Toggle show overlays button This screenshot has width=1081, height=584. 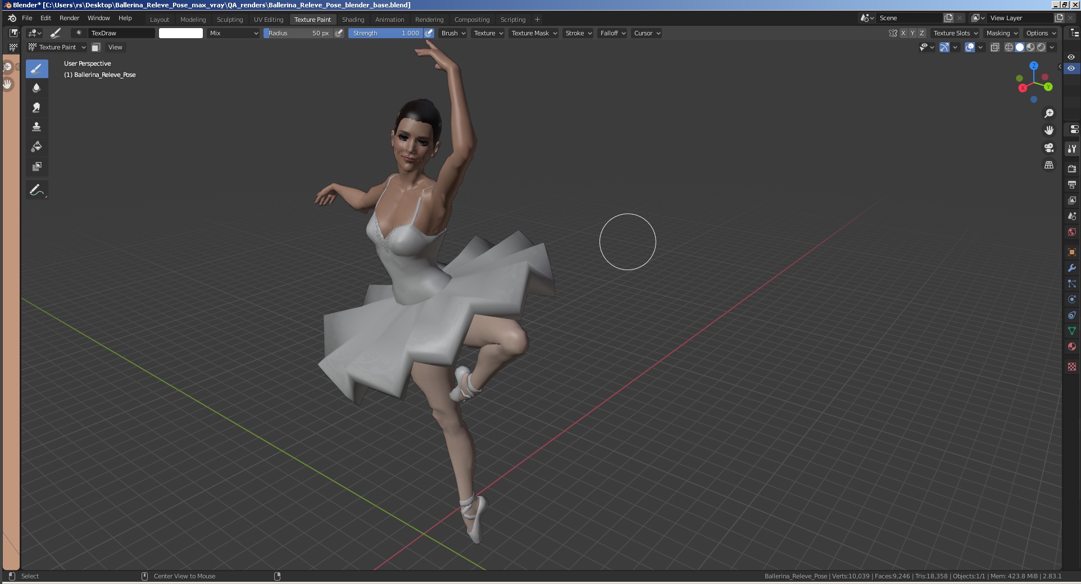pos(970,47)
